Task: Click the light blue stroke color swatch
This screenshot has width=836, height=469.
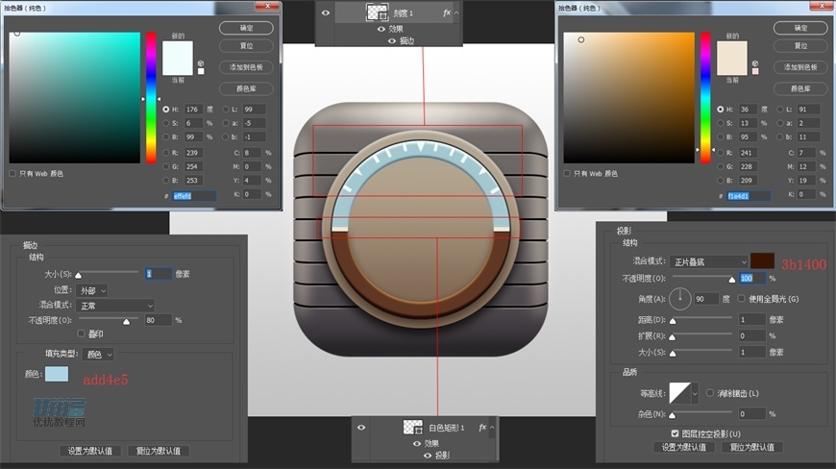Action: click(57, 374)
